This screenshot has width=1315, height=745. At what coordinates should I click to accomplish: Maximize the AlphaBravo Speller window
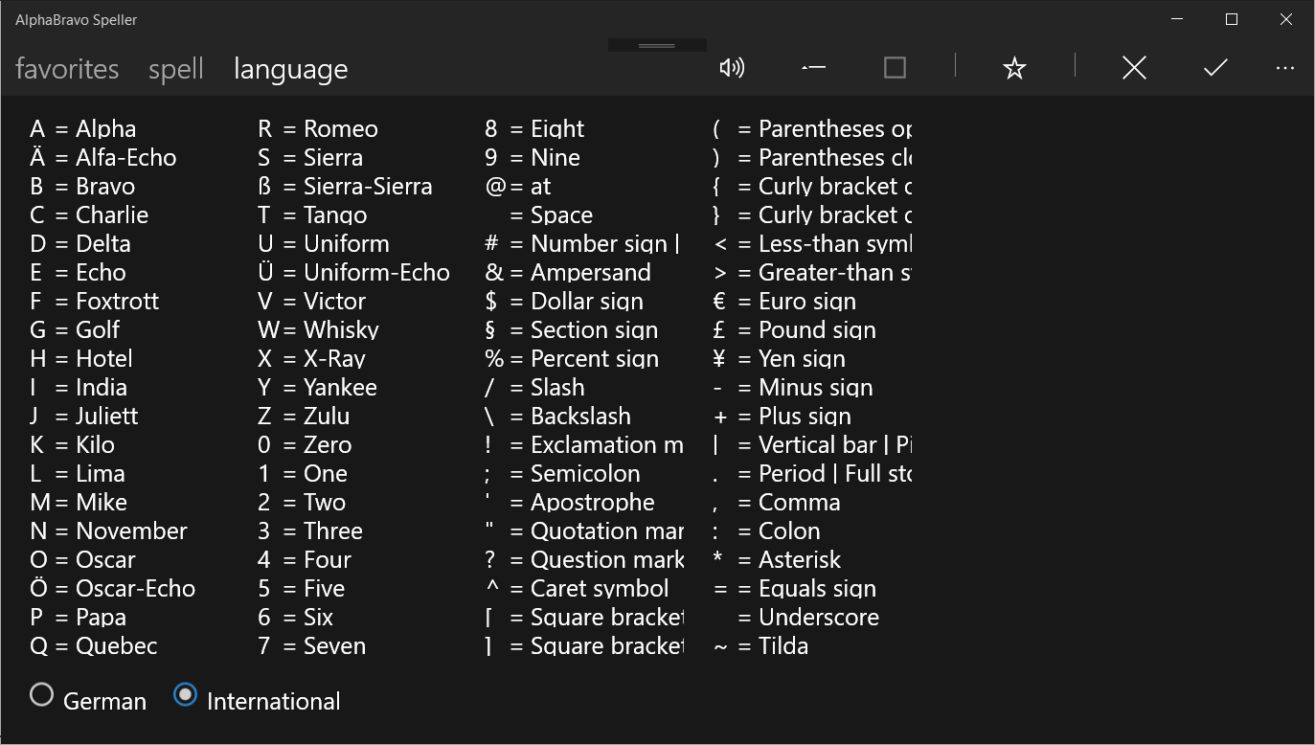click(x=1232, y=19)
